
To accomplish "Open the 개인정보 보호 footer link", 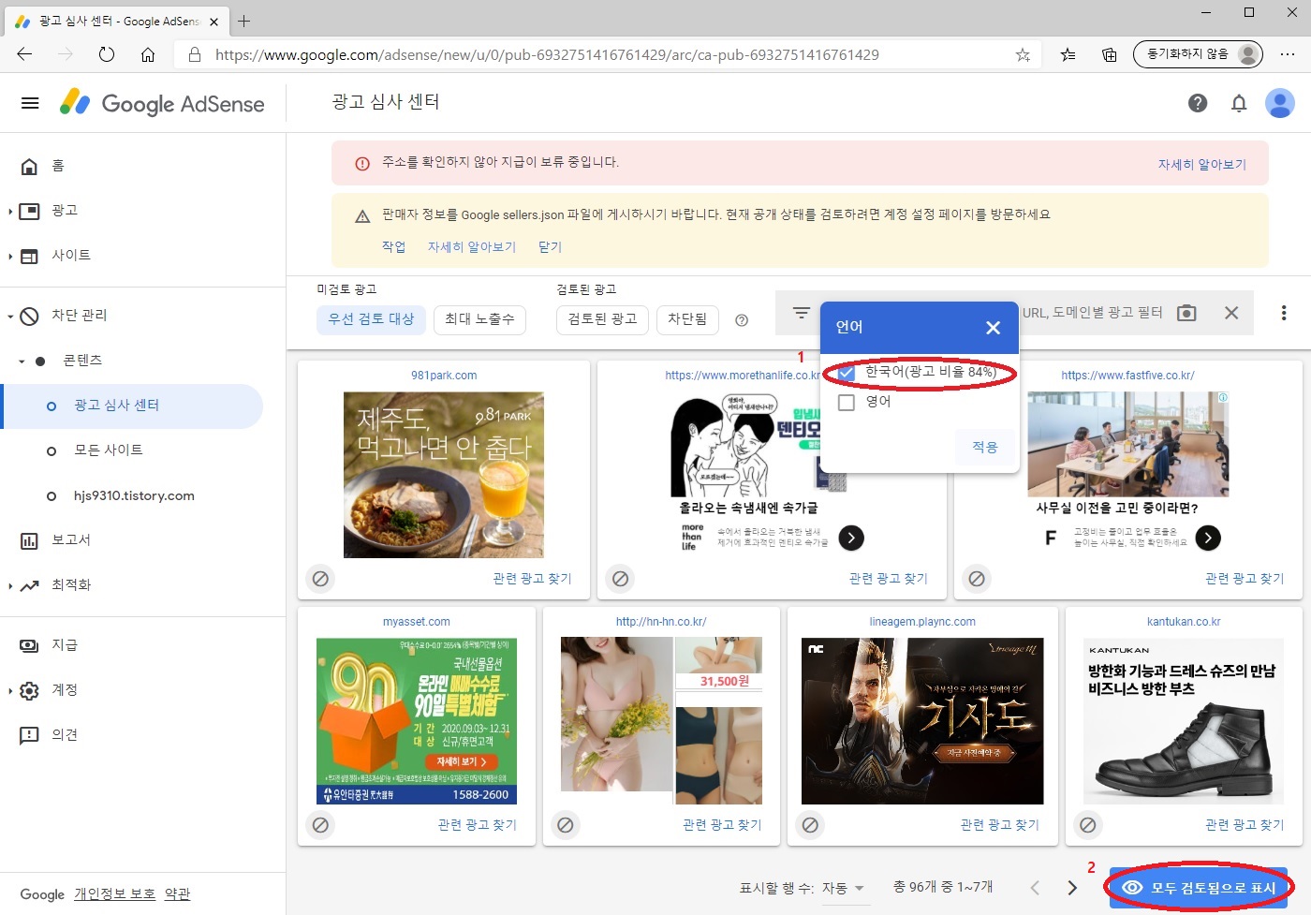I will [114, 894].
